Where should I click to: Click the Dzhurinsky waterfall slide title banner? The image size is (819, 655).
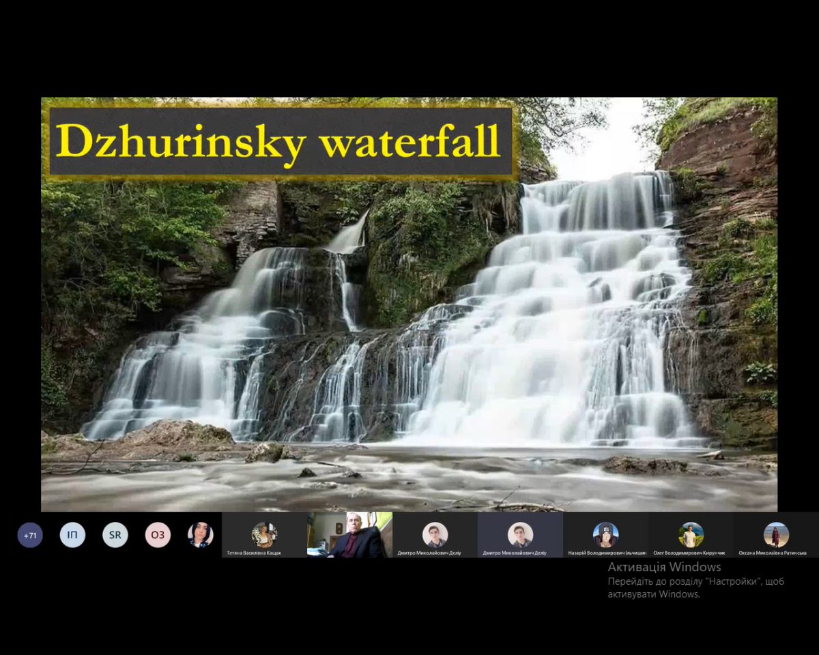point(280,142)
